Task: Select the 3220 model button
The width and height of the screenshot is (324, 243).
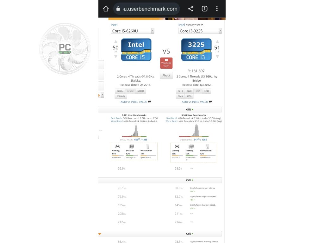Action: click(x=189, y=91)
